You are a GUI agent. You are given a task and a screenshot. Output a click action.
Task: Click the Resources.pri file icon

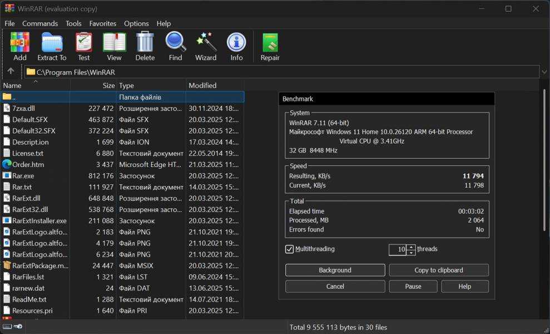pyautogui.click(x=7, y=310)
